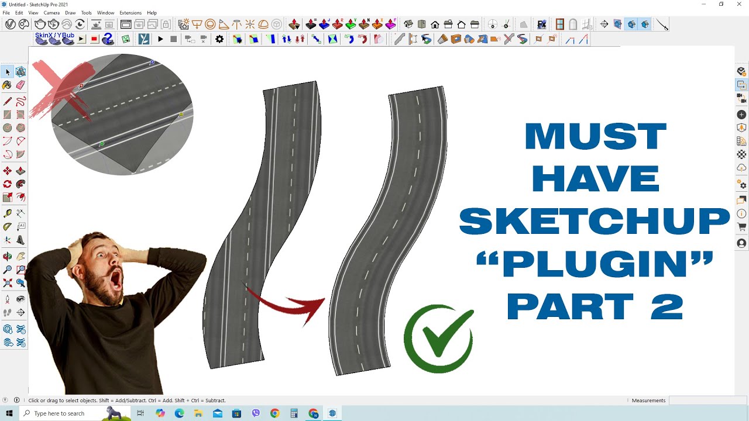The height and width of the screenshot is (421, 749).
Task: Click the sword-shaped toolbar icon
Action: (x=662, y=24)
